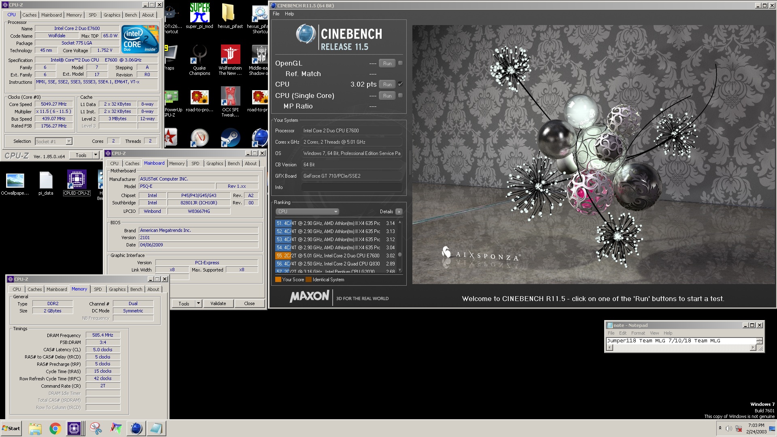Run the CPU Single Core benchmark
The image size is (777, 437).
coord(387,95)
